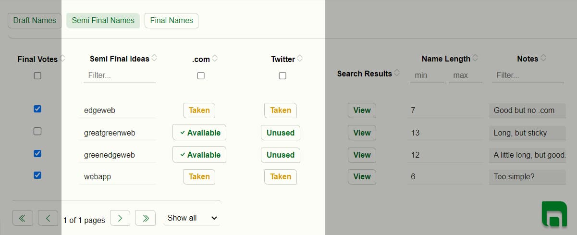Image resolution: width=577 pixels, height=235 pixels.
Task: View search results for greenedgeweb
Action: [362, 155]
